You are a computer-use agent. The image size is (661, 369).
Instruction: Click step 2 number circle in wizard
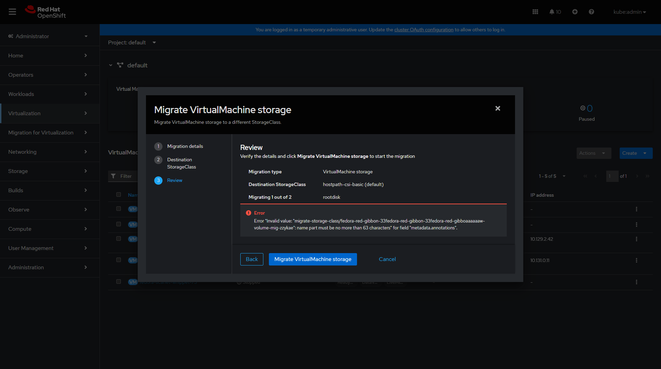pyautogui.click(x=158, y=160)
